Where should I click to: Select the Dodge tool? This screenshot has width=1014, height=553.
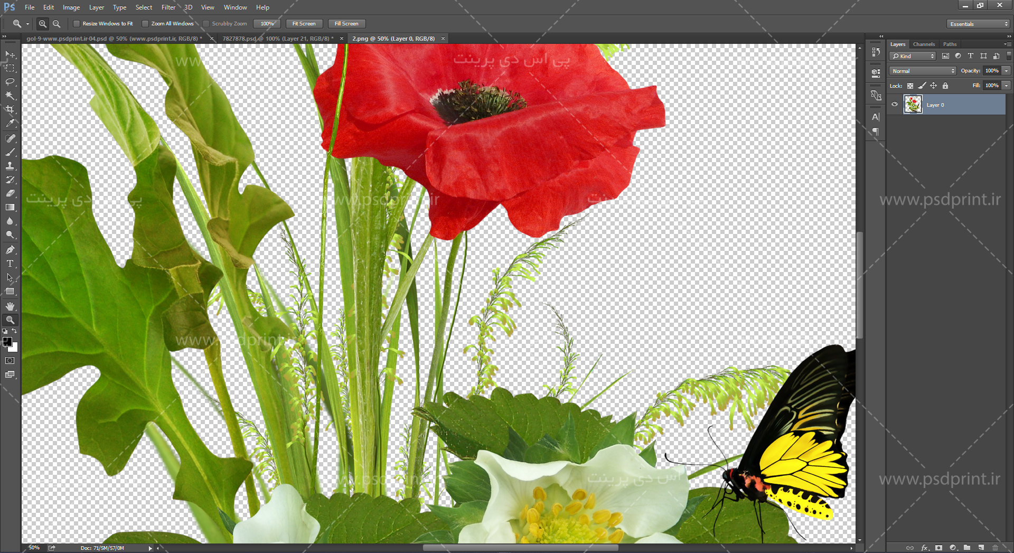pyautogui.click(x=10, y=235)
